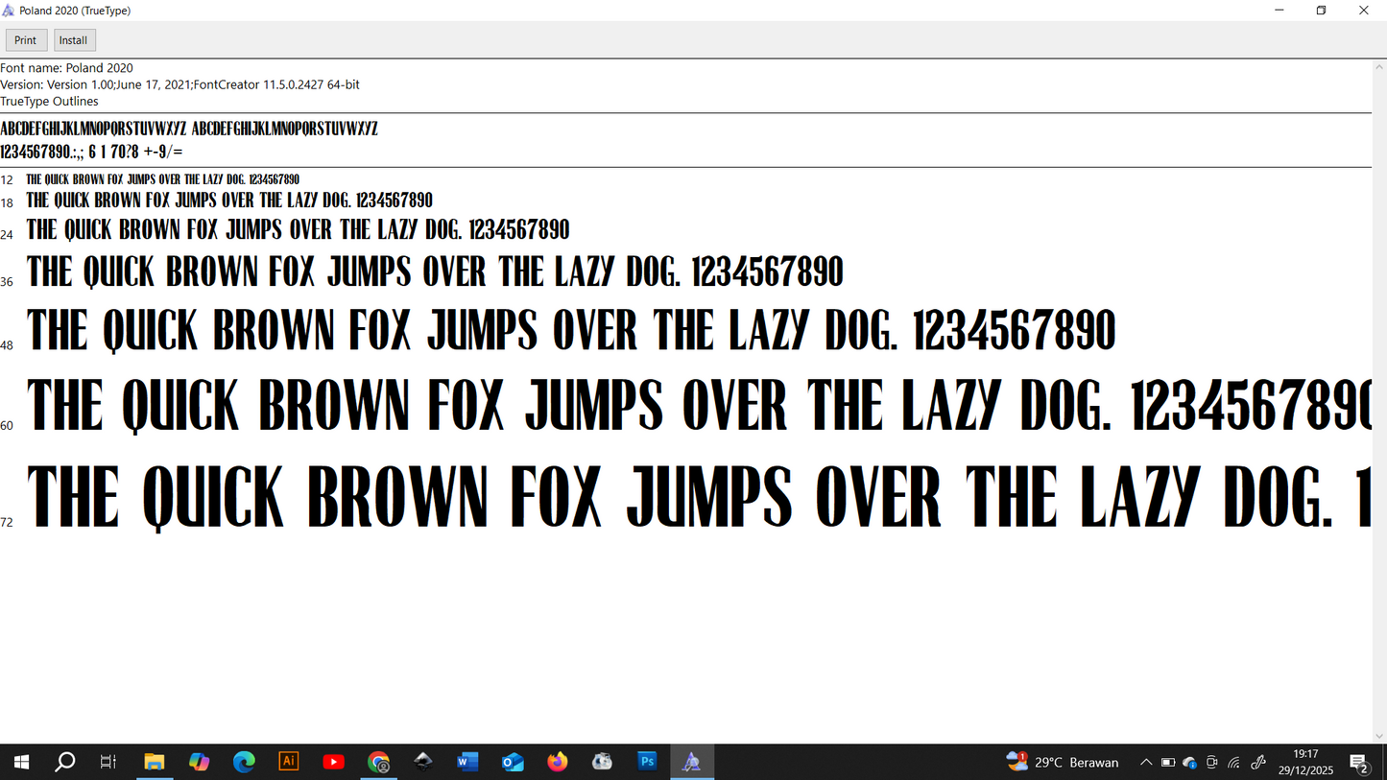Screen dimensions: 1387x780
Task: Launch Copilot from the taskbar
Action: click(x=199, y=762)
